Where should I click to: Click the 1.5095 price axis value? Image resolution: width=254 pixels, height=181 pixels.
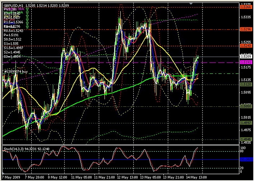point(246,93)
